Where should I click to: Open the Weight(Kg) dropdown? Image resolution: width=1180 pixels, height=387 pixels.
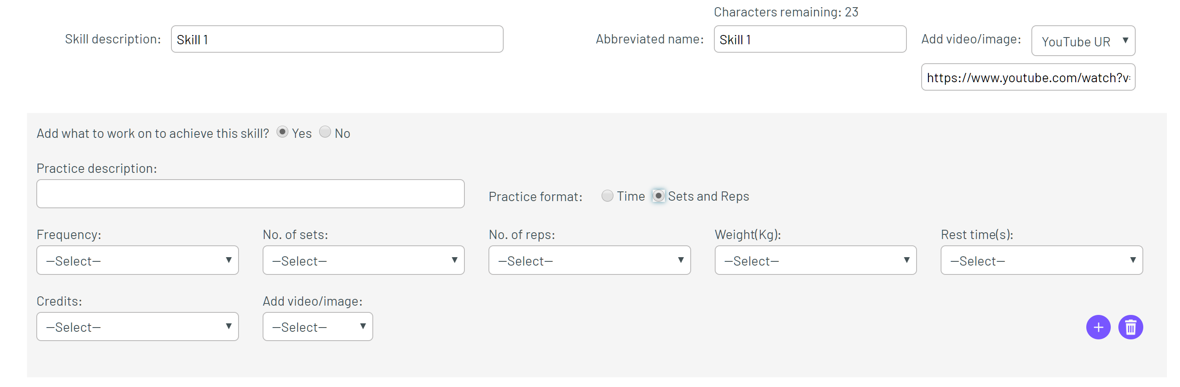click(815, 260)
